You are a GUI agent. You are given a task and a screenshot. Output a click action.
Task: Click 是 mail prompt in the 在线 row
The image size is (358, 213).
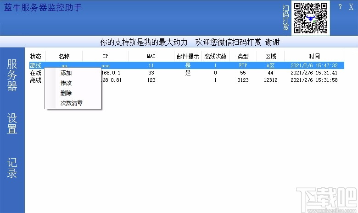(188, 73)
